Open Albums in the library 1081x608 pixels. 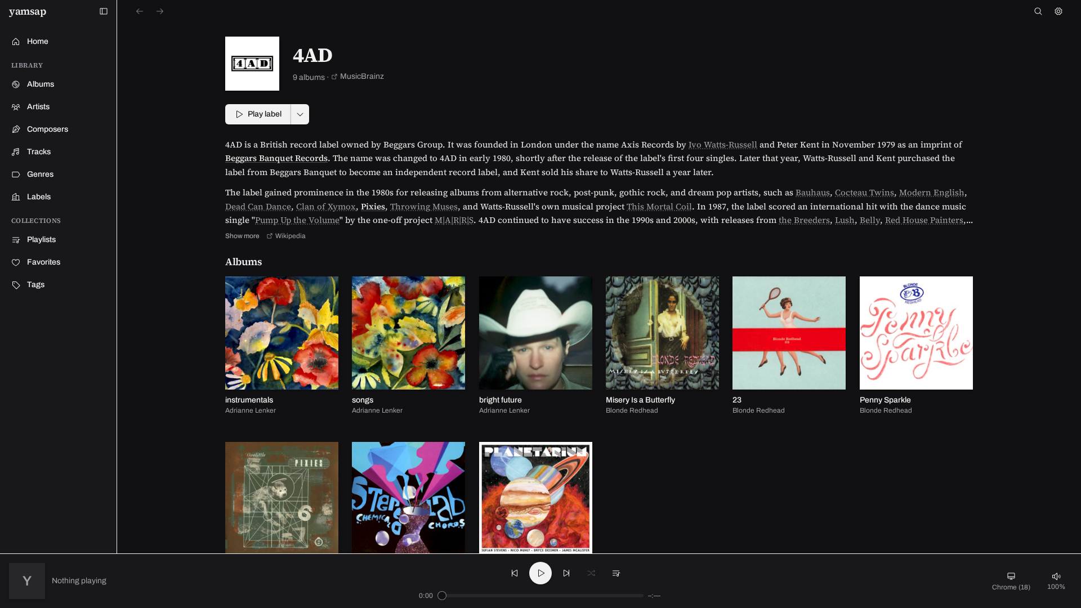click(x=59, y=84)
